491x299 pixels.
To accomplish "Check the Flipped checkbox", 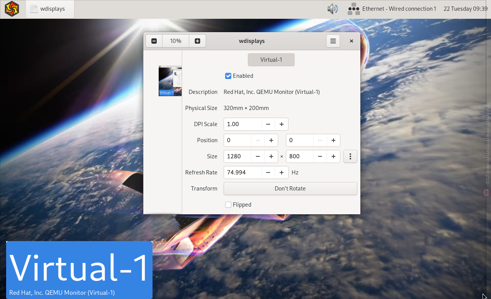I will 228,205.
